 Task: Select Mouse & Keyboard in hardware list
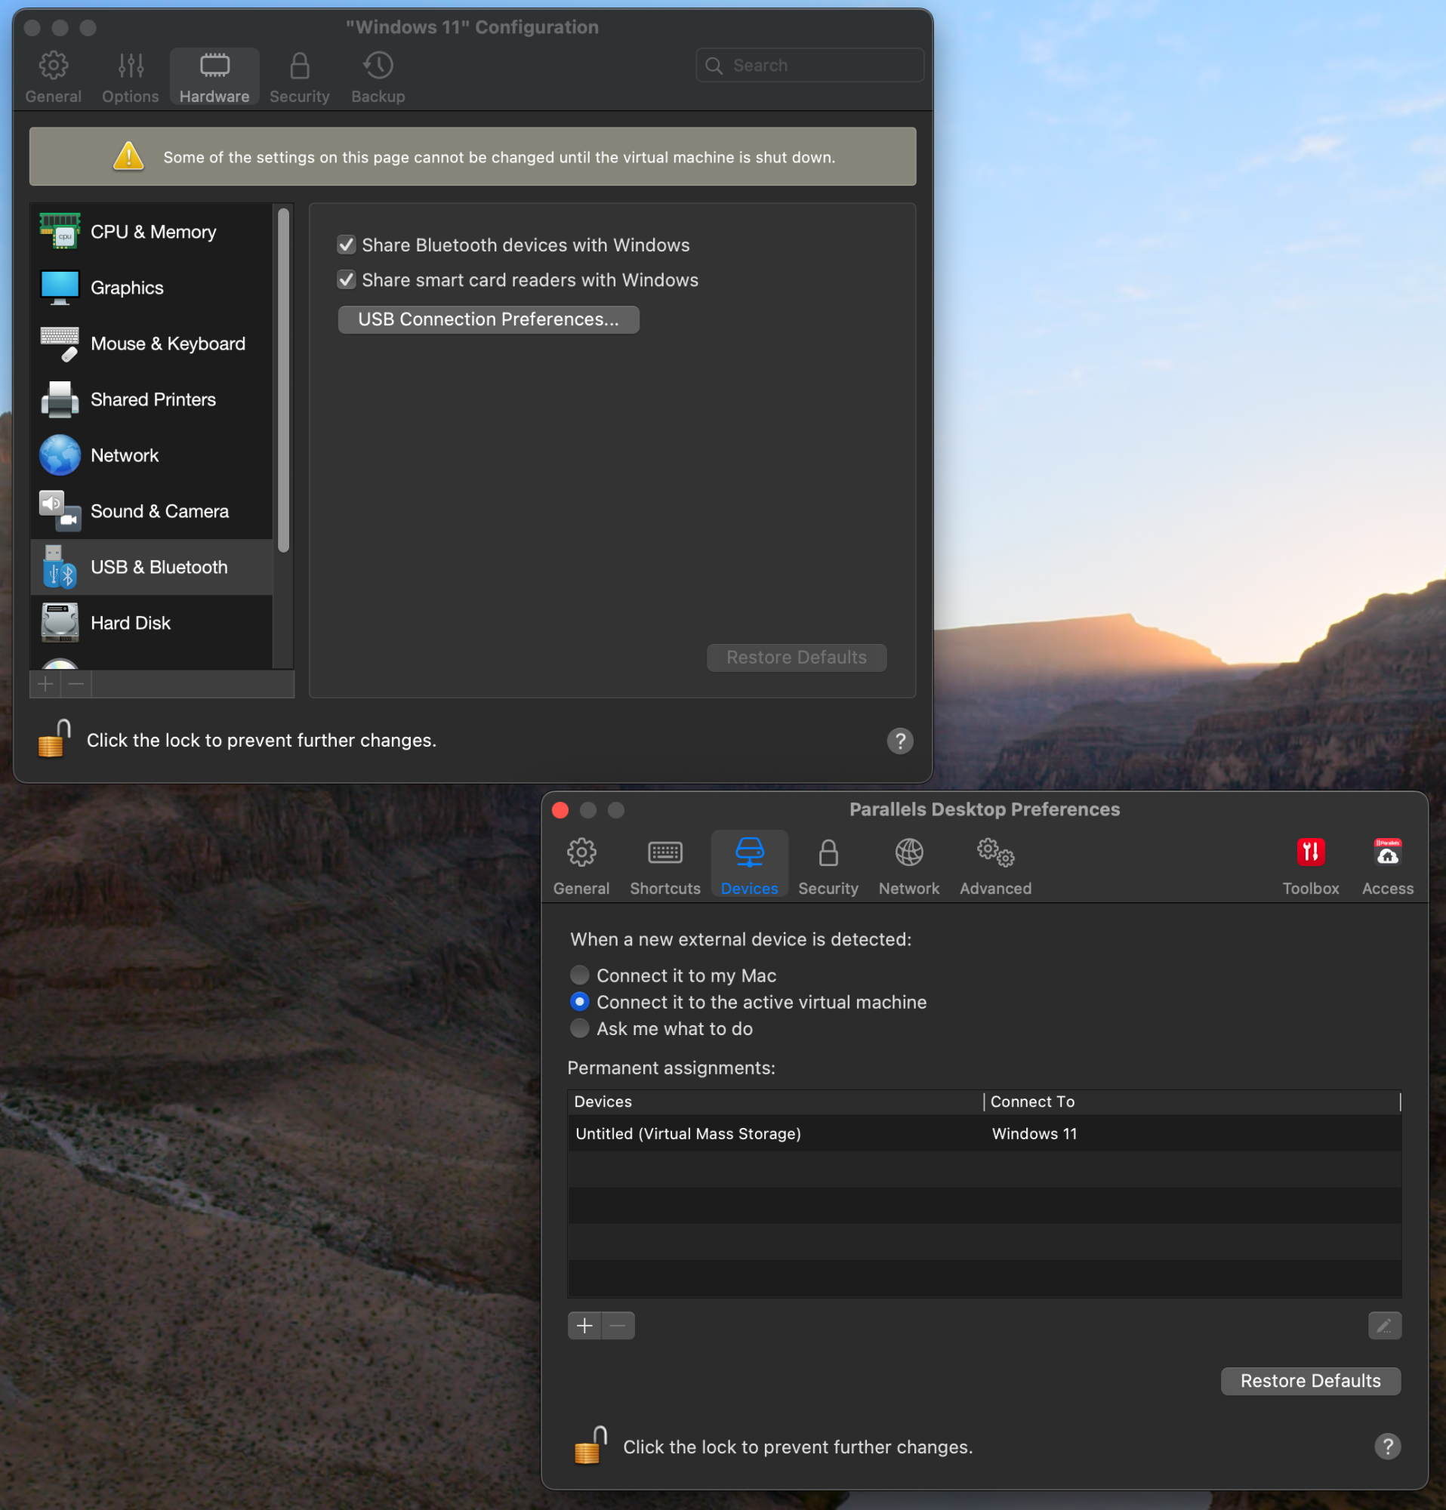152,344
